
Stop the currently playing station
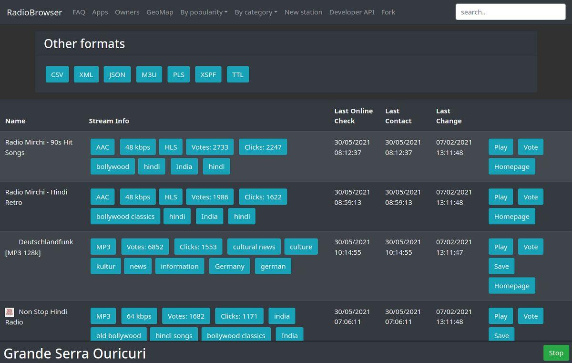(x=556, y=353)
